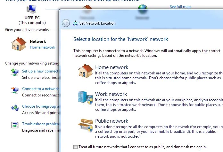Click the Public network description text
The width and height of the screenshot is (223, 152).
pyautogui.click(x=159, y=132)
